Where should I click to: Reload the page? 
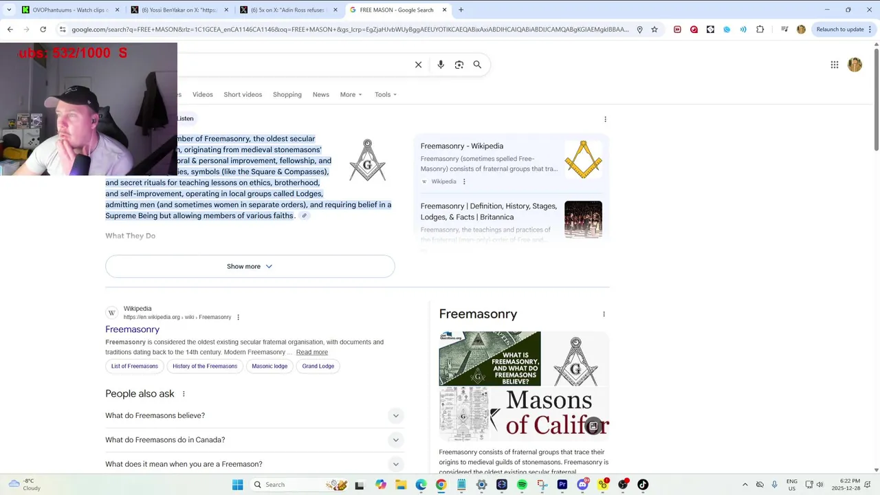point(43,30)
